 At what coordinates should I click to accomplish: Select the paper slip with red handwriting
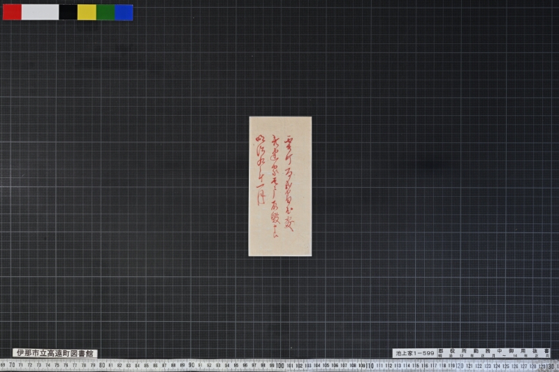click(280, 186)
